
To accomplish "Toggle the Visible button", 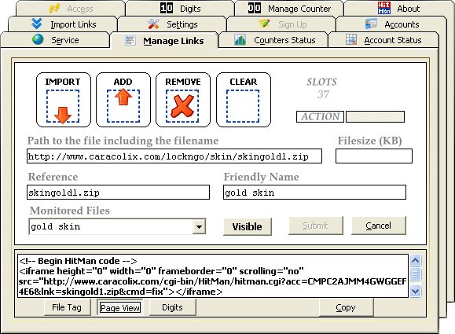I will pos(248,226).
